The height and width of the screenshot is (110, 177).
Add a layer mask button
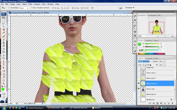pyautogui.click(x=157, y=103)
